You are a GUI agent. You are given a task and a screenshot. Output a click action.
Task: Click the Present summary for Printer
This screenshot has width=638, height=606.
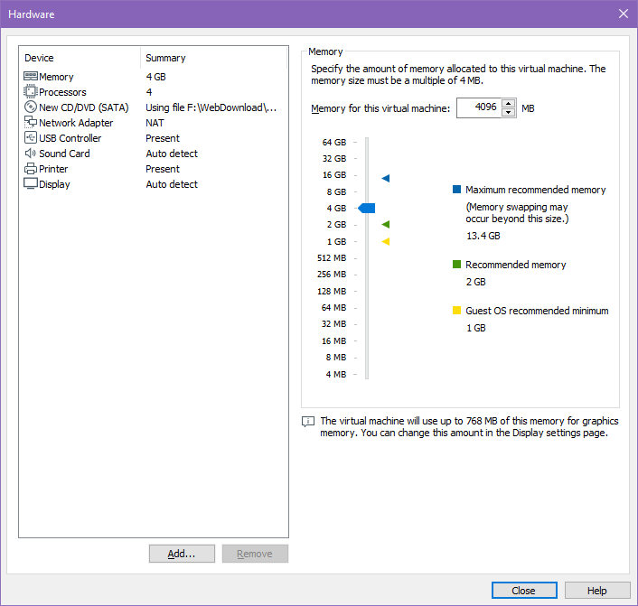(x=163, y=169)
